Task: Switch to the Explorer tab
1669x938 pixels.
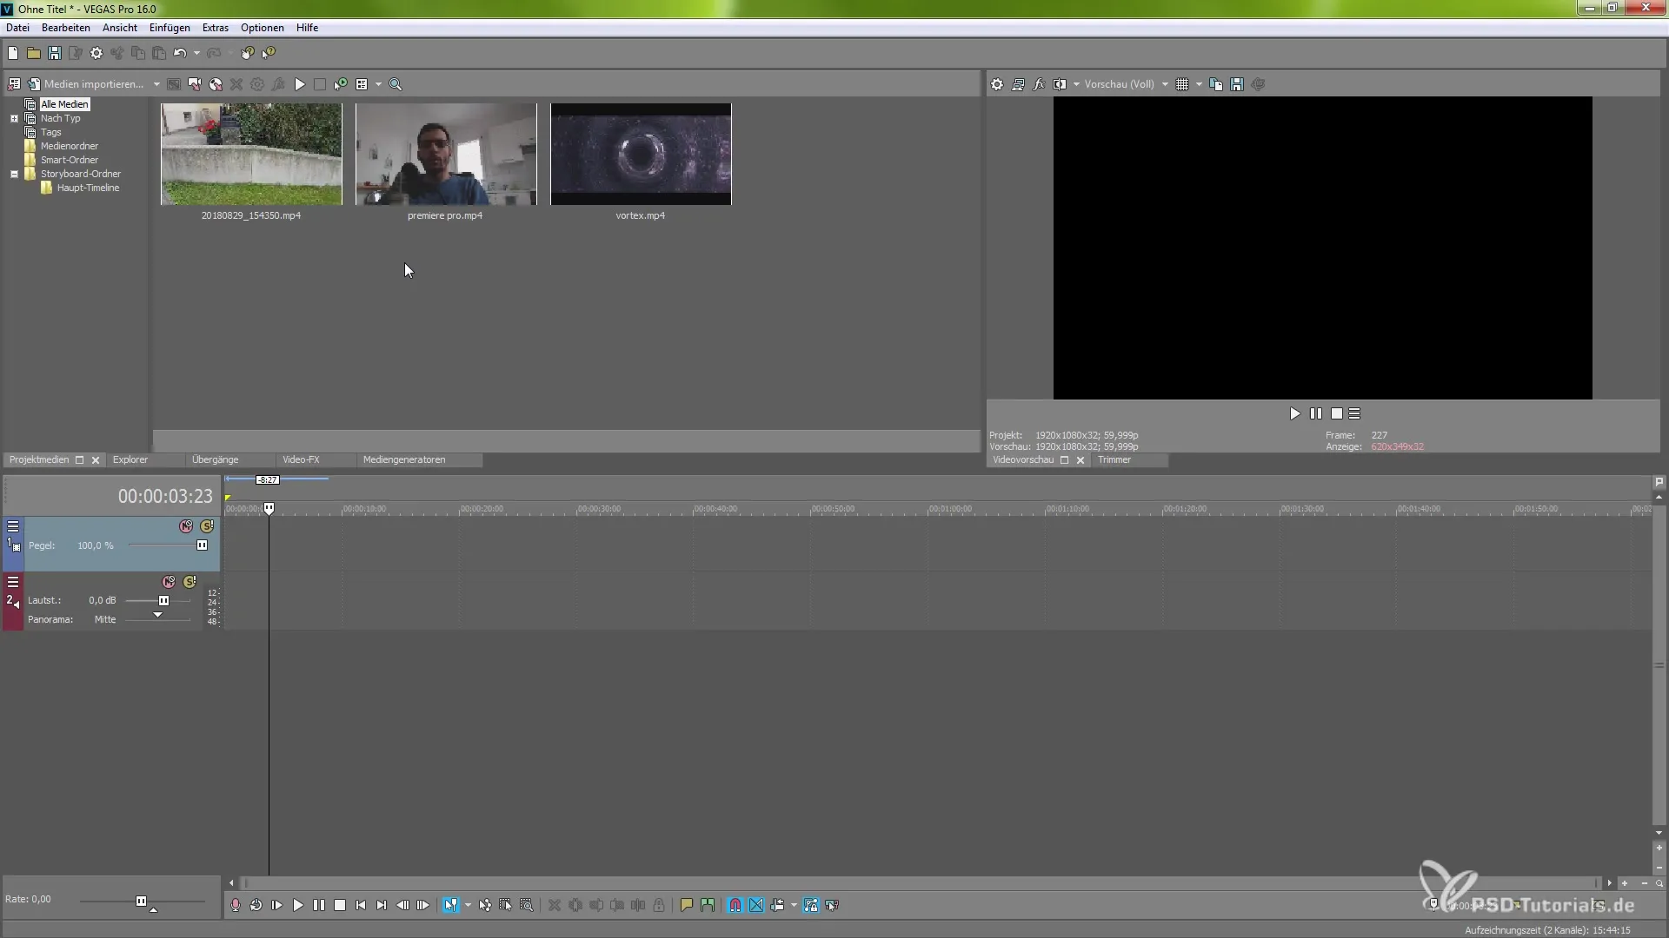Action: (x=130, y=459)
